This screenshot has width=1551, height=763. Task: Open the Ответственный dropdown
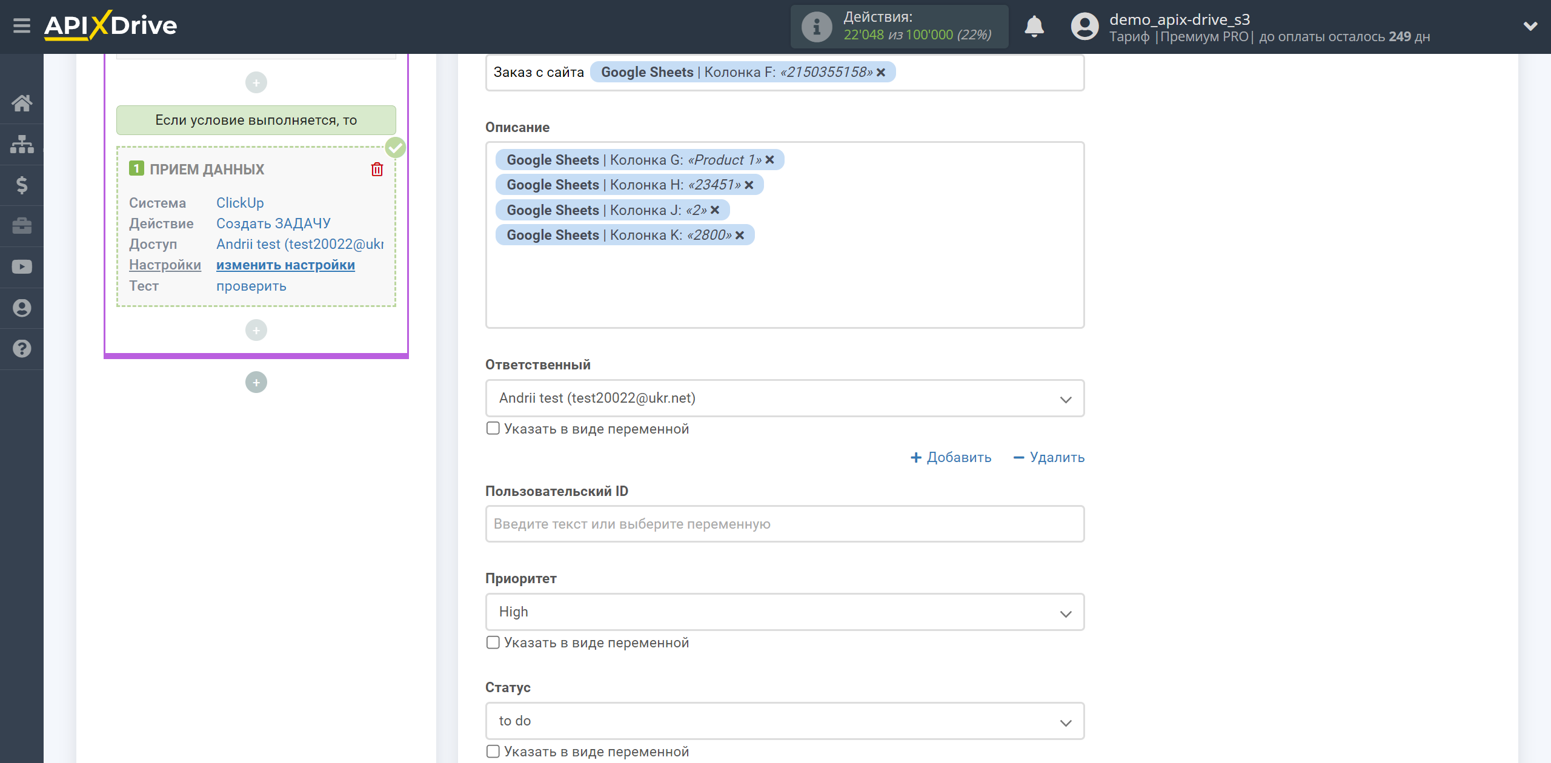(x=785, y=398)
